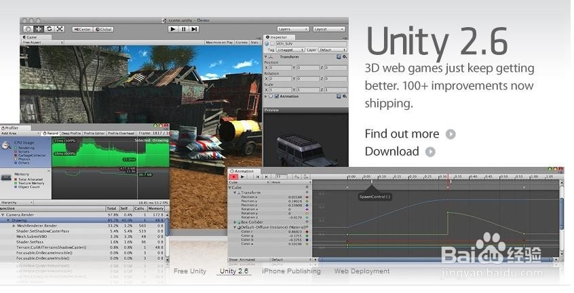Viewport: 574px width, 293px height.
Task: Collapse the Cube node in Animation
Action: [230, 188]
